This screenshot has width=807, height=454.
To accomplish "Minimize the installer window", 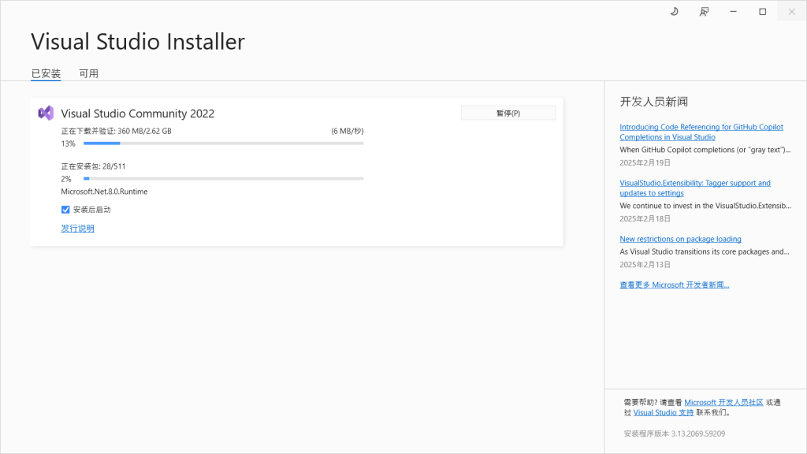I will pyautogui.click(x=733, y=11).
